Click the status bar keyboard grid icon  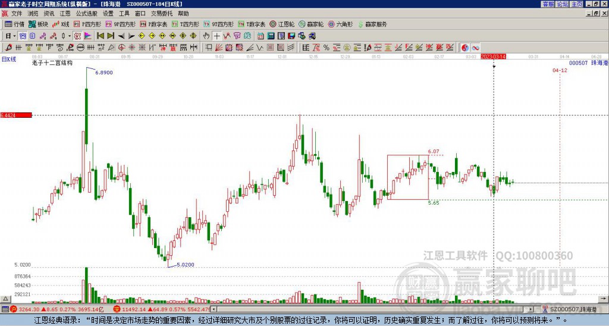(x=5, y=309)
